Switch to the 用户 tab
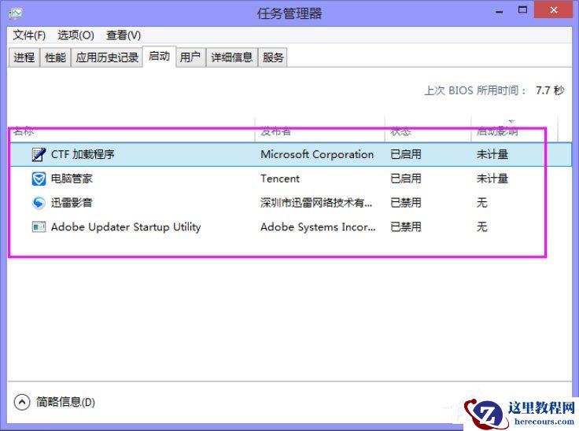The width and height of the screenshot is (579, 431). tap(190, 57)
